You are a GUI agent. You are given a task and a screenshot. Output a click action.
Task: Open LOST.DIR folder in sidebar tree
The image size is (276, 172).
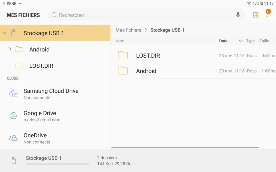[x=41, y=66]
